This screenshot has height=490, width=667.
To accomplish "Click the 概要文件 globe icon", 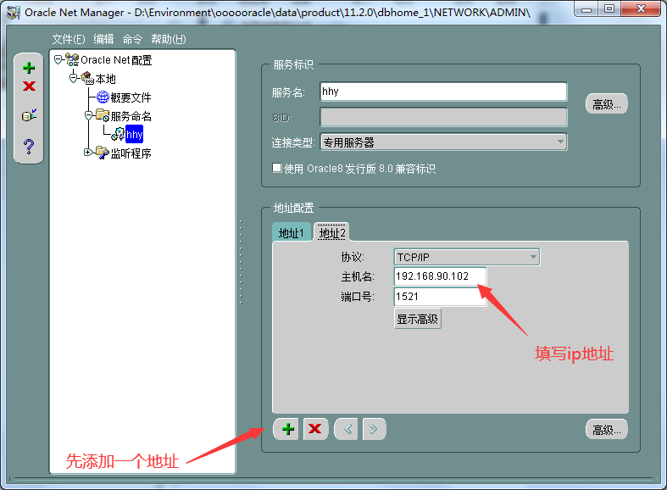I will pyautogui.click(x=103, y=97).
